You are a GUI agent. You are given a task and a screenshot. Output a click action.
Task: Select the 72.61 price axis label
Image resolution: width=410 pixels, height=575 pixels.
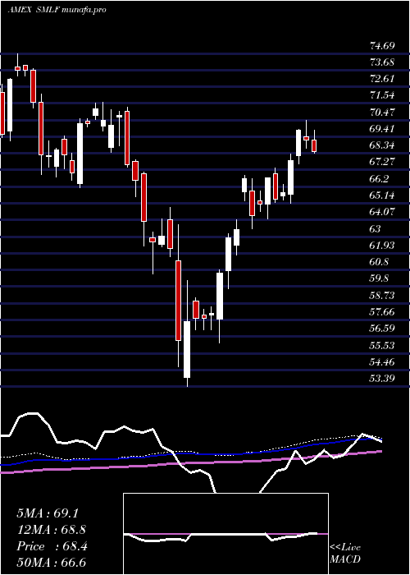(x=382, y=79)
